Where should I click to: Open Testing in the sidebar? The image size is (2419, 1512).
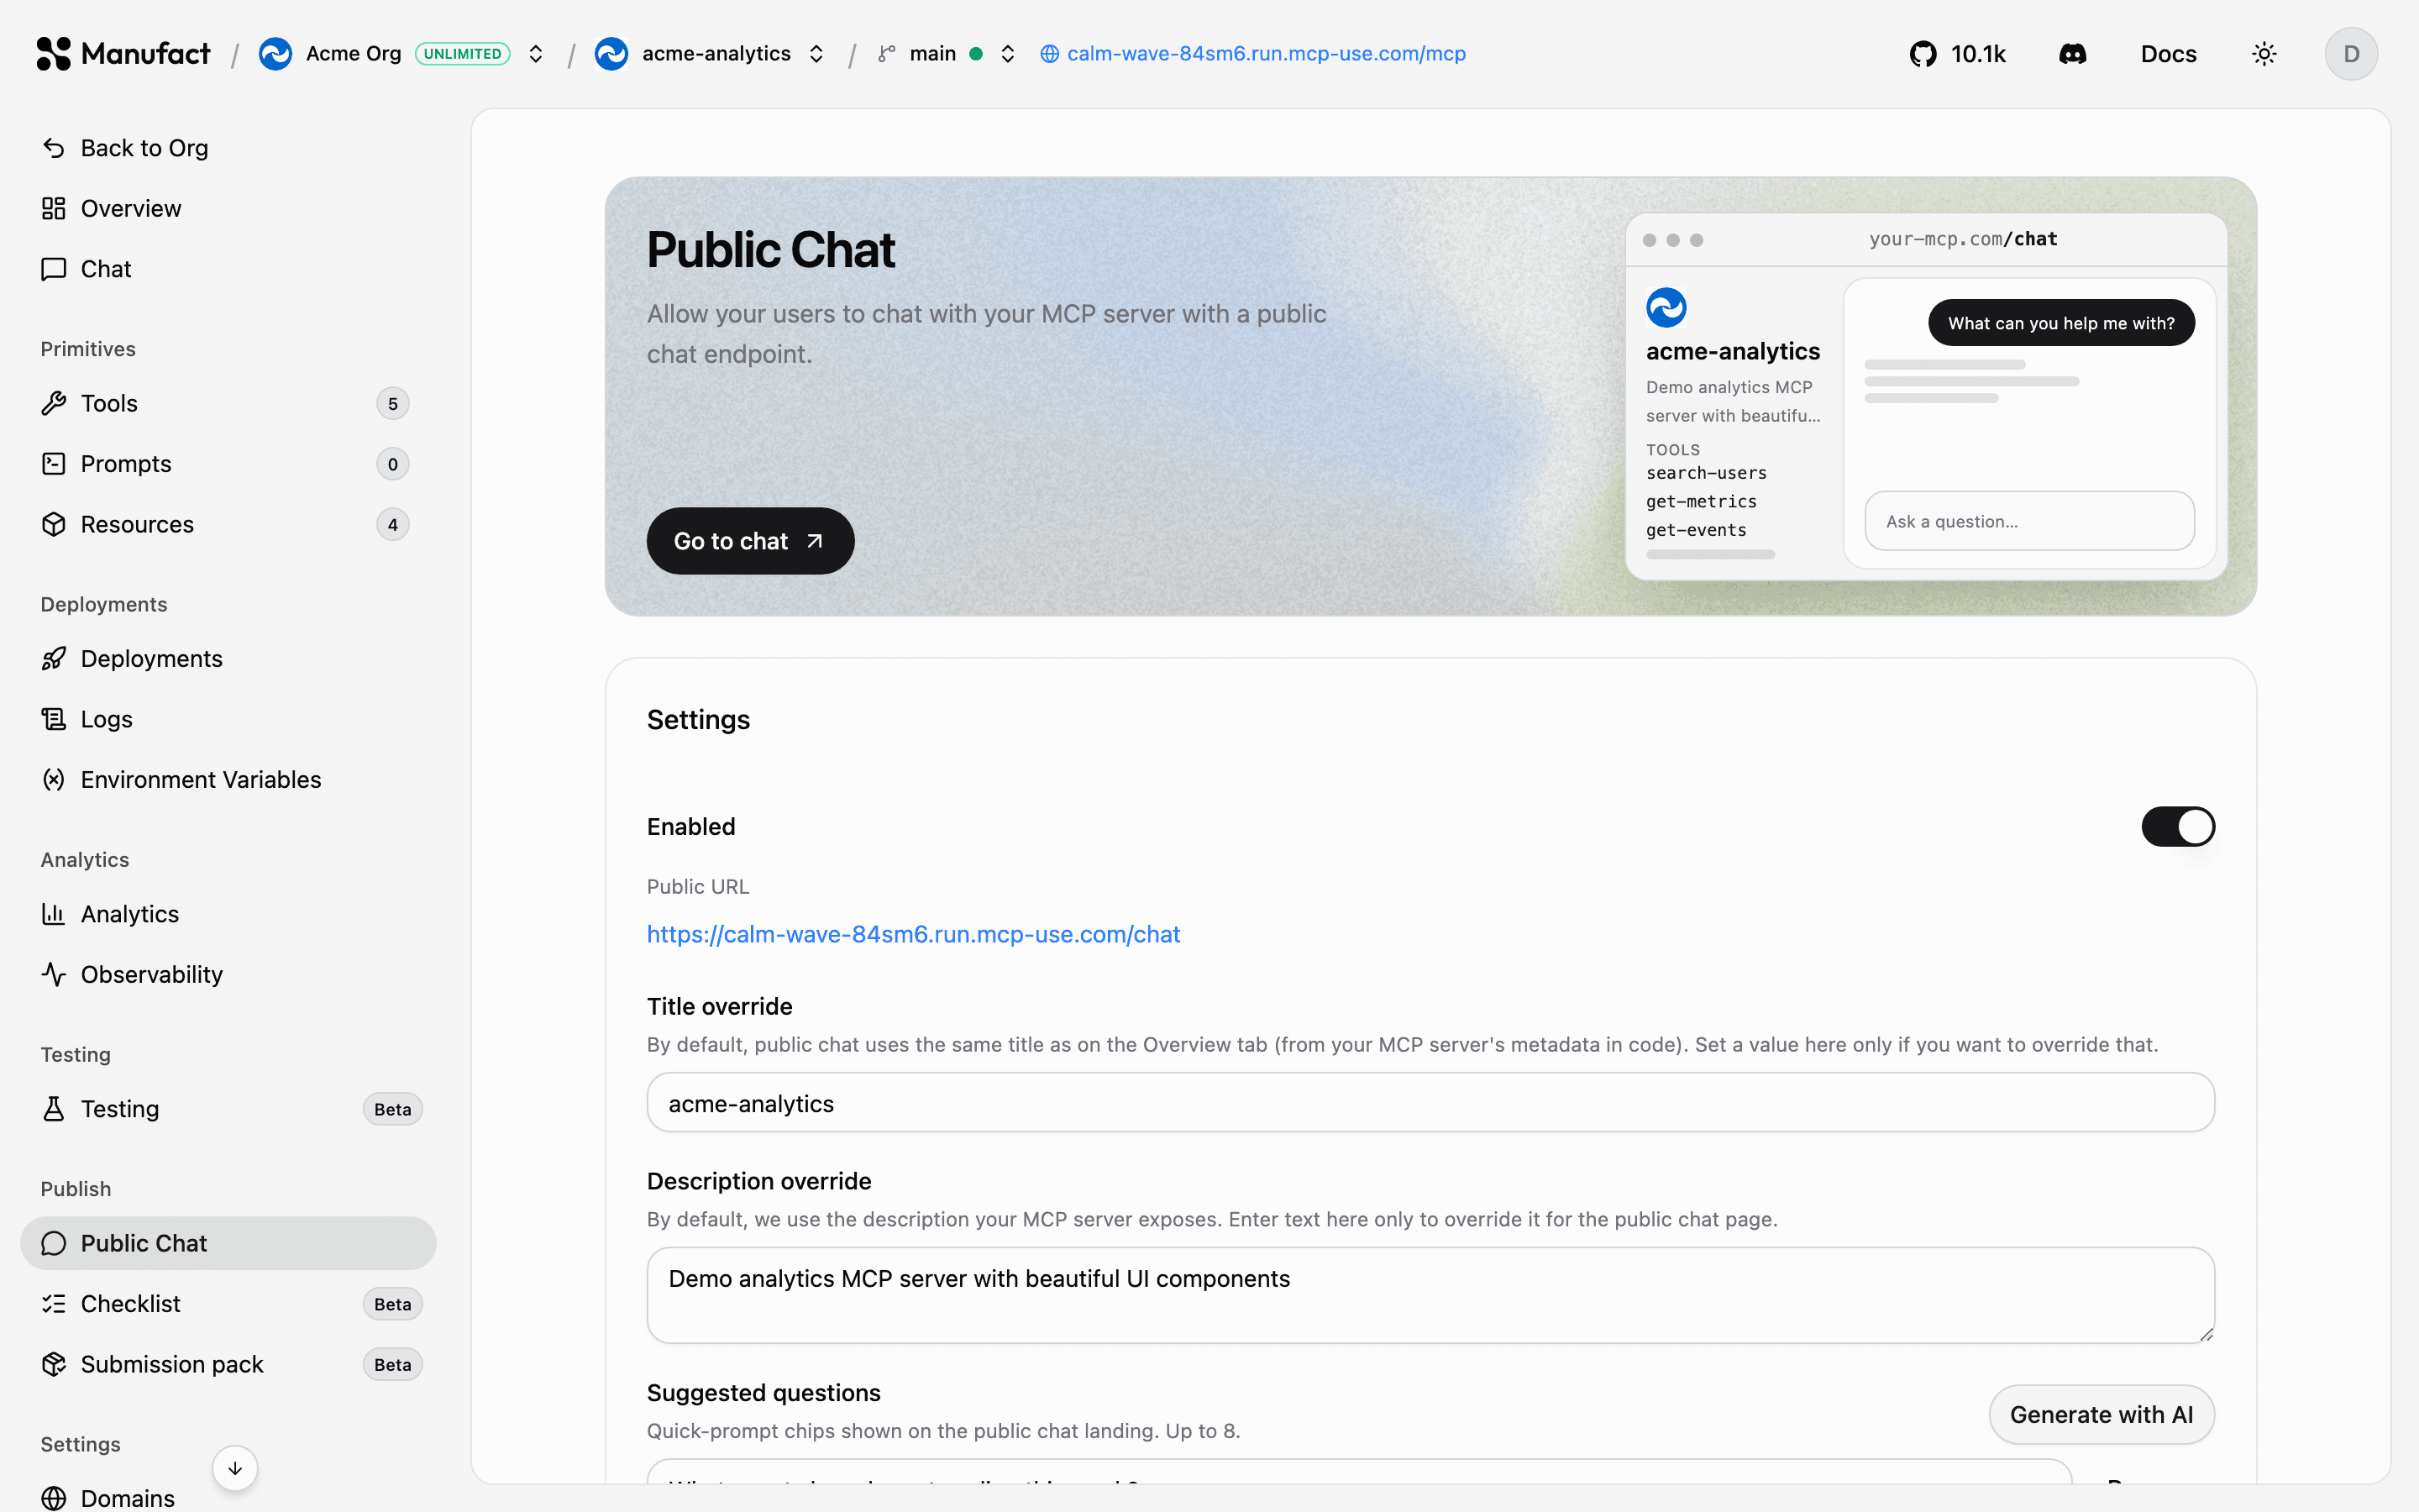(x=228, y=1109)
